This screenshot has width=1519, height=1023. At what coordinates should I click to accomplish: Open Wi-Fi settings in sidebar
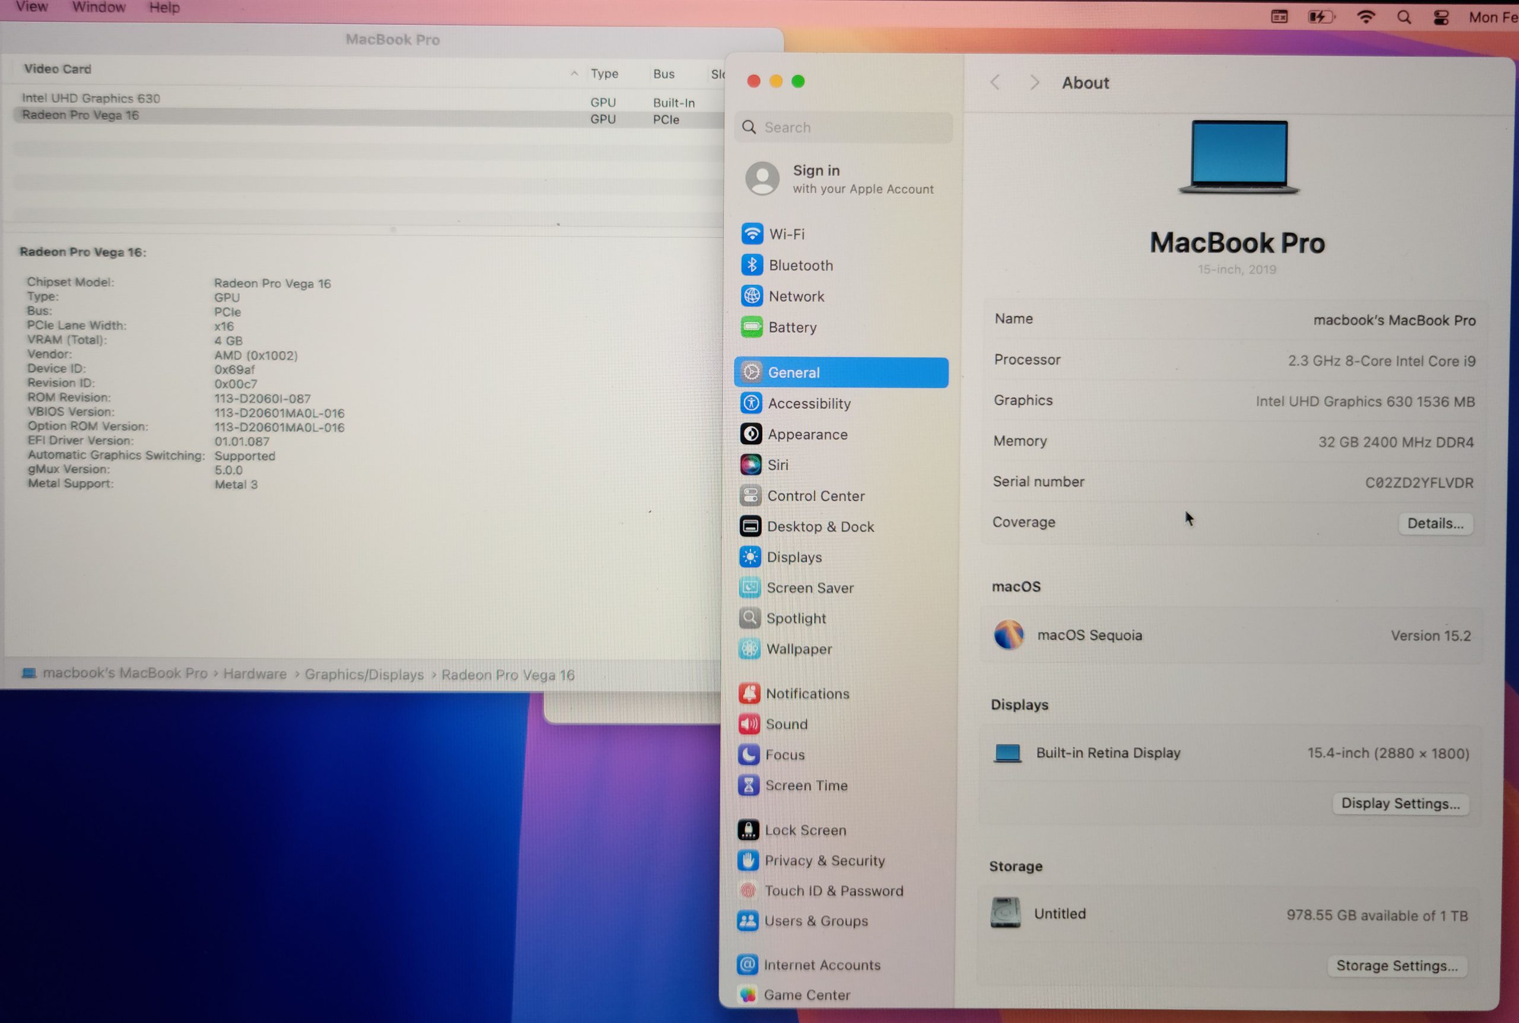click(x=786, y=234)
